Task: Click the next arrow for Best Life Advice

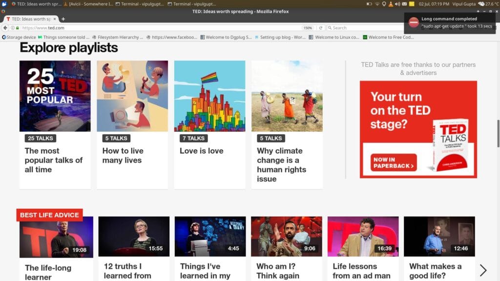Action: [x=483, y=270]
